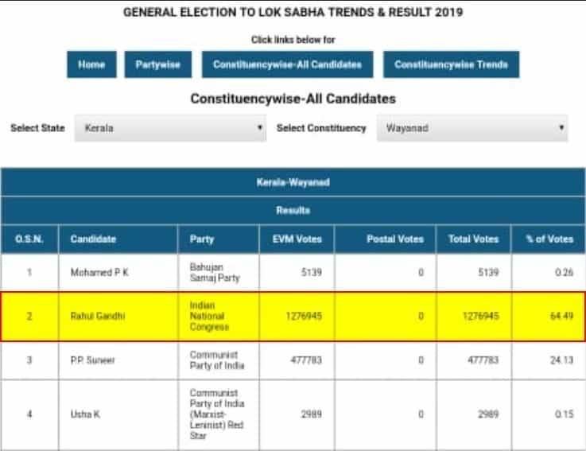
Task: Click the Party column header
Action: tap(219, 239)
